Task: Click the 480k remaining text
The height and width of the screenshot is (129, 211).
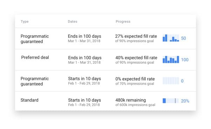Action: point(130,100)
